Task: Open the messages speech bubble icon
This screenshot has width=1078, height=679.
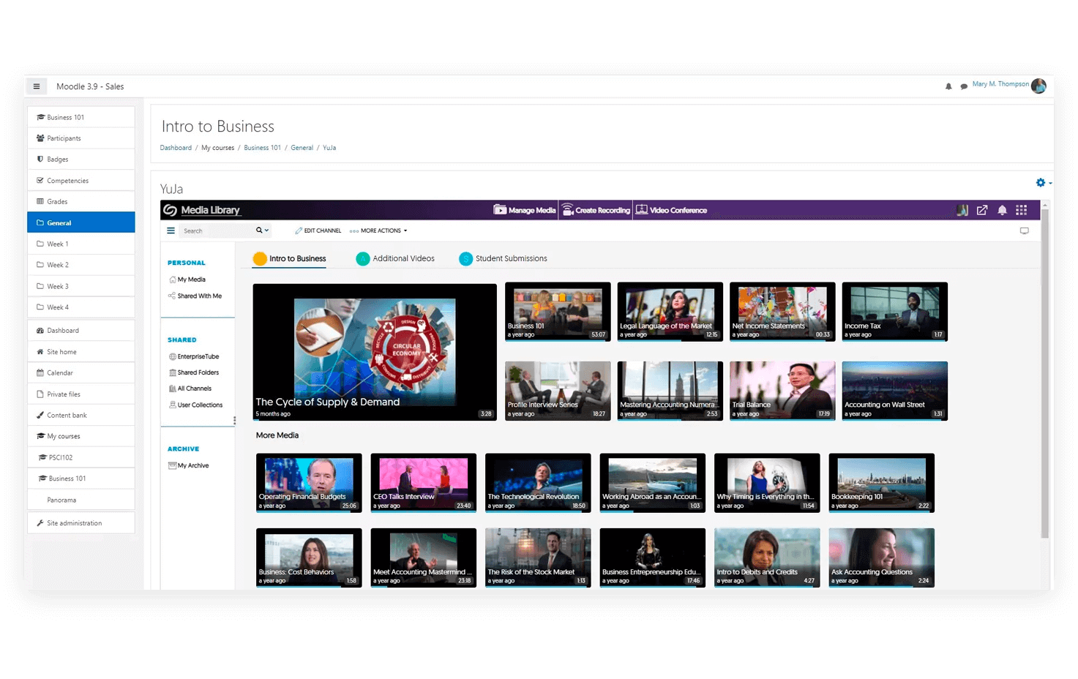Action: [x=964, y=86]
